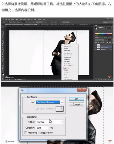Open the Filter menu

pyautogui.click(x=29, y=19)
